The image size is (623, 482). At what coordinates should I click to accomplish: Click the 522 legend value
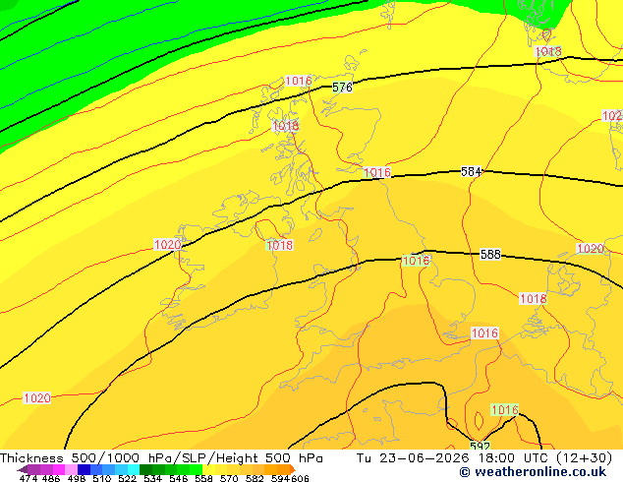(128, 478)
